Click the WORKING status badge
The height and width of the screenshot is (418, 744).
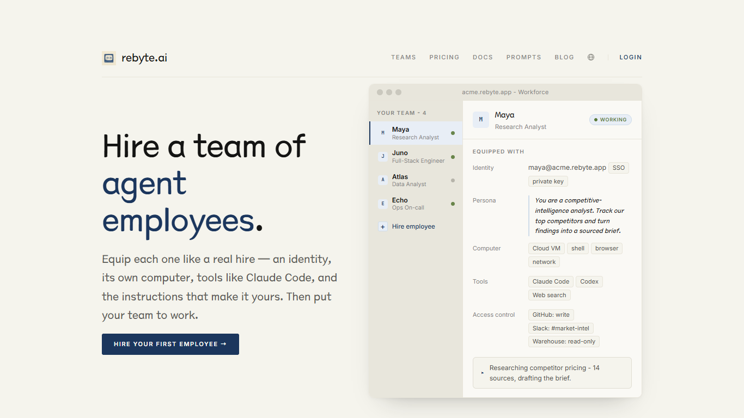(x=611, y=120)
